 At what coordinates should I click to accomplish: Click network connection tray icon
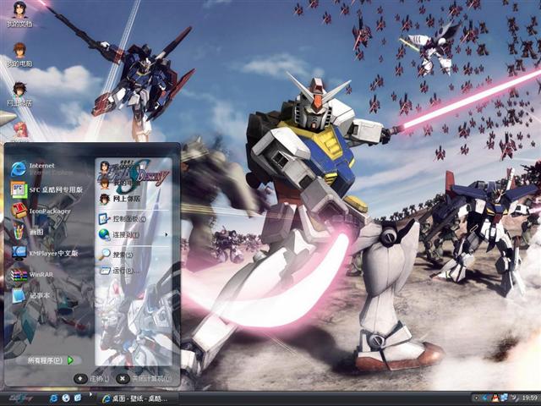click(504, 398)
